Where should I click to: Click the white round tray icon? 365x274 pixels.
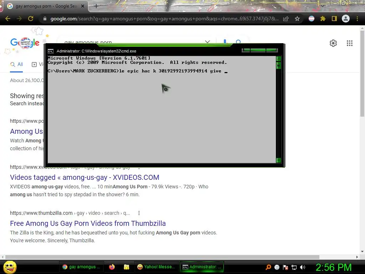[x=277, y=267]
